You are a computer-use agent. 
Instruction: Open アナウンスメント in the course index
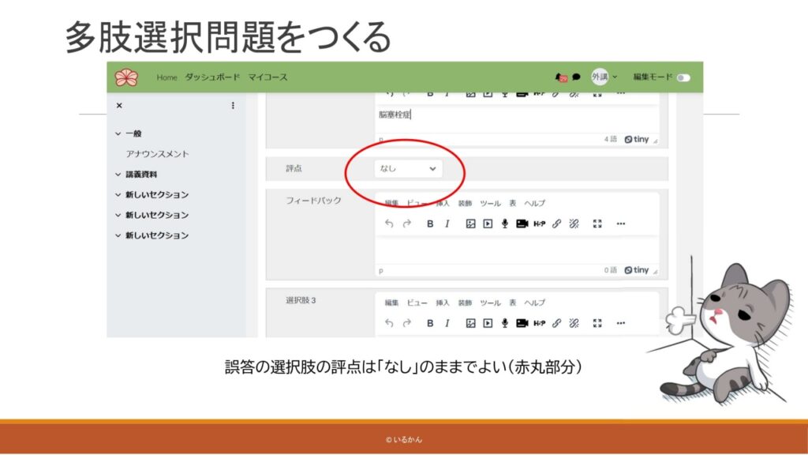(157, 154)
